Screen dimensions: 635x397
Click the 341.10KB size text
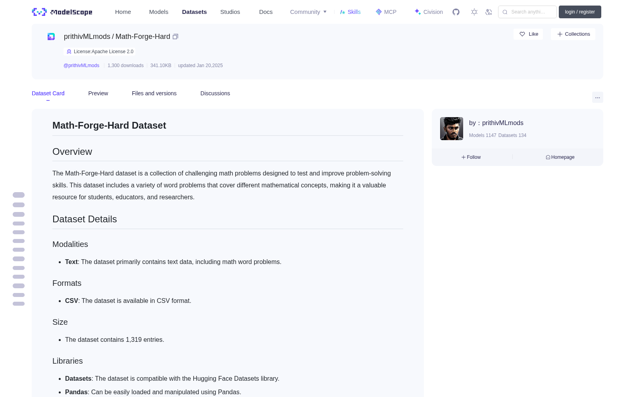point(161,66)
